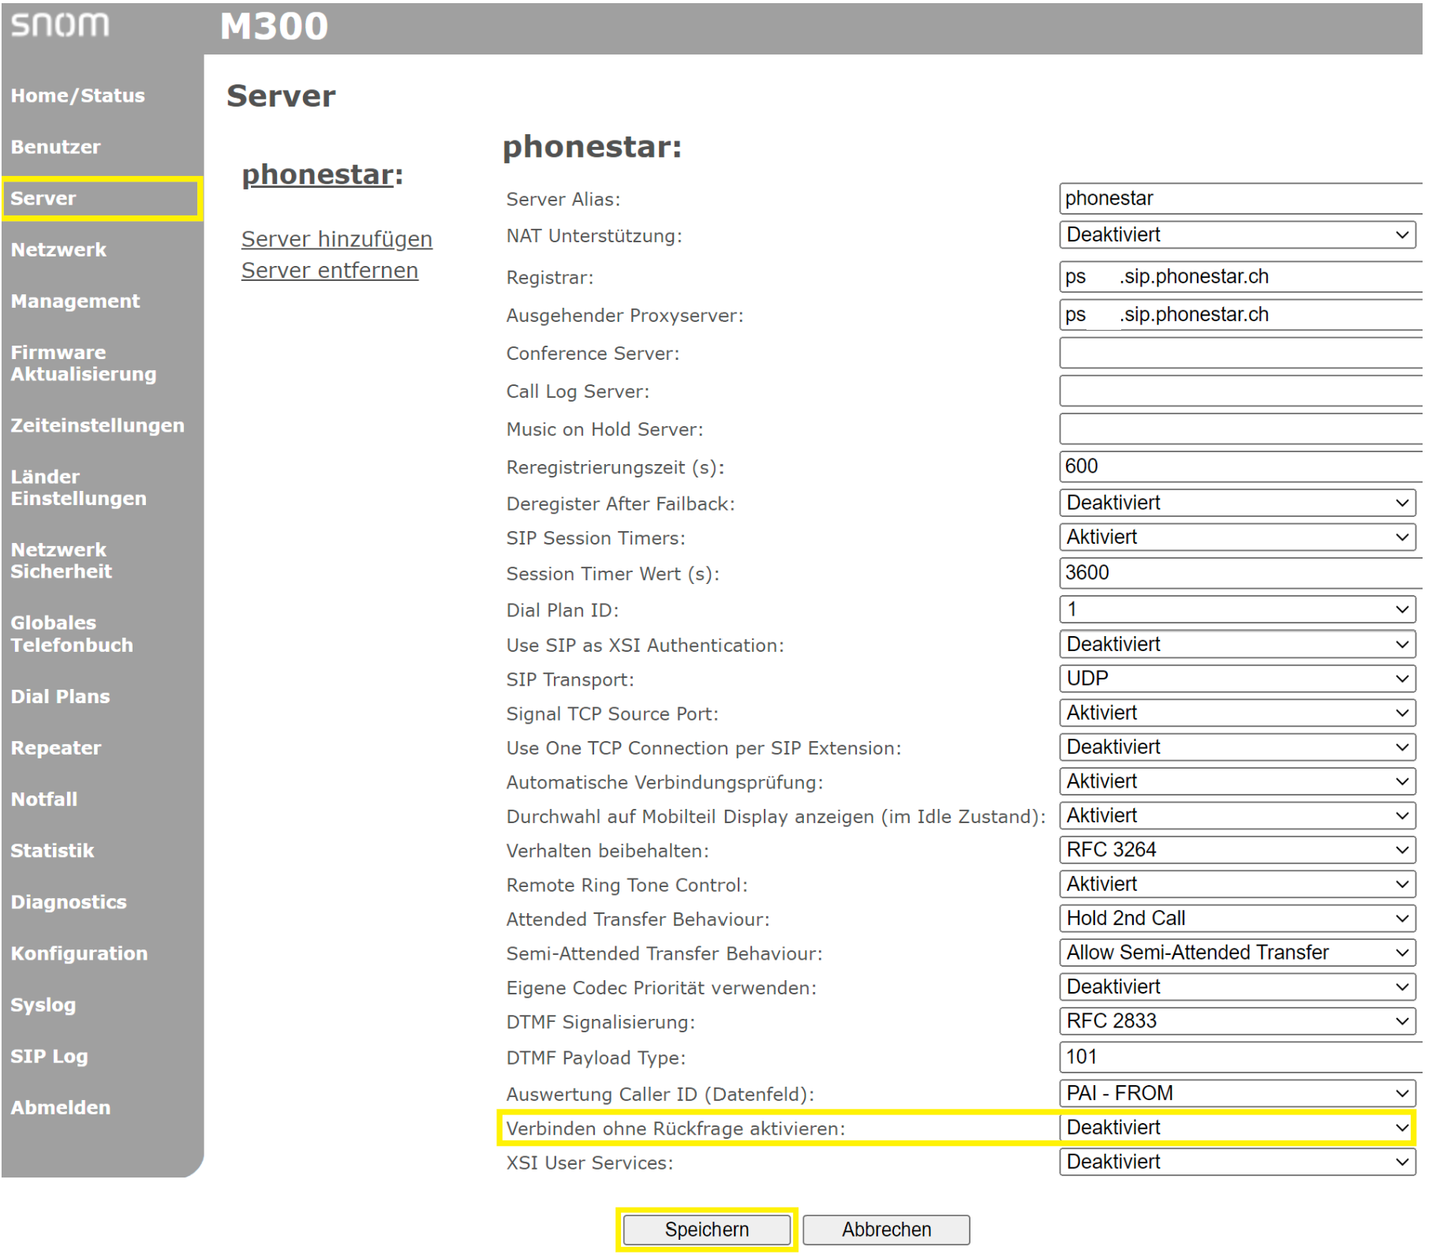Open the SIP Transport dropdown
1436x1258 pixels.
[x=1237, y=678]
